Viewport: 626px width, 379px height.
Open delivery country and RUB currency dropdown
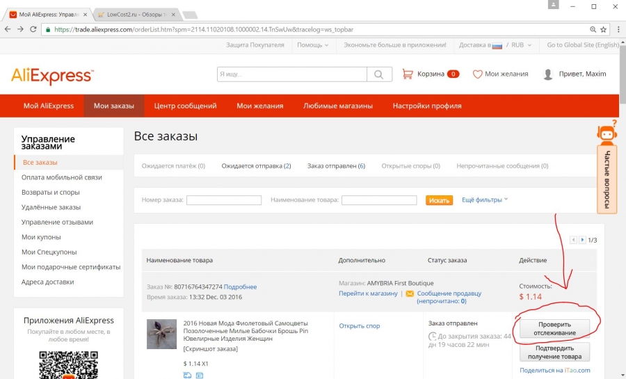(495, 45)
